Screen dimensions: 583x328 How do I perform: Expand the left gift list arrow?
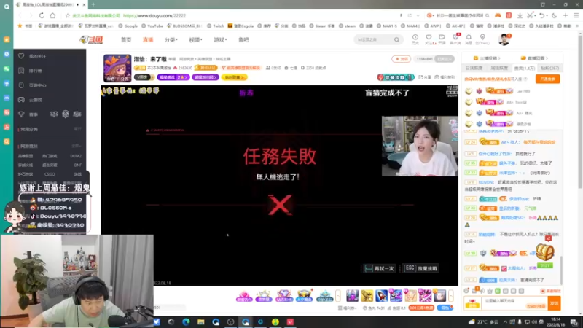pos(338,296)
